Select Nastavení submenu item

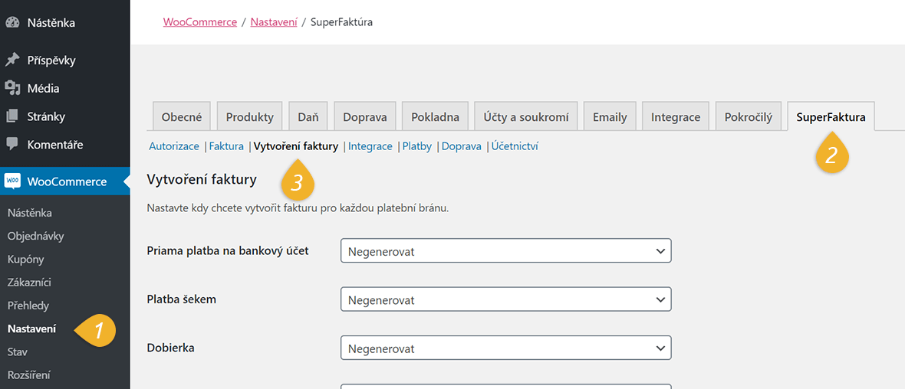(x=31, y=329)
